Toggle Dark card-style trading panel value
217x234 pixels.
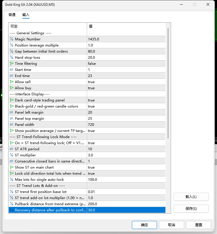click(x=126, y=100)
